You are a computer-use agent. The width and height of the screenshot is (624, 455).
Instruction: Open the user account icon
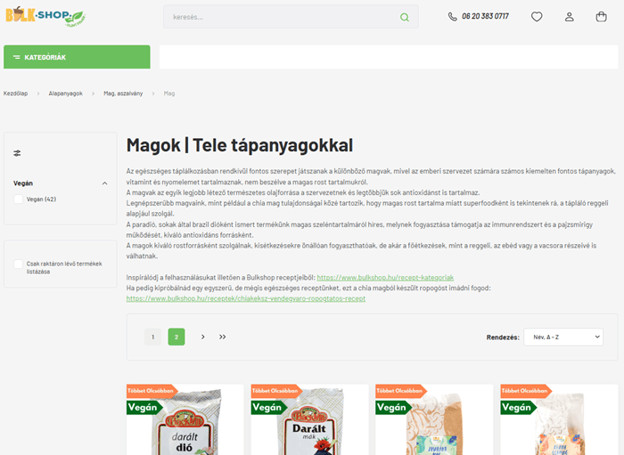tap(569, 17)
